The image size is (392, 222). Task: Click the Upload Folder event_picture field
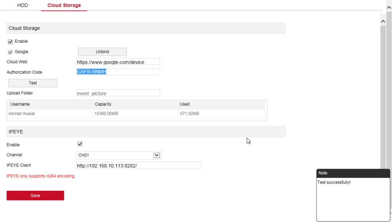118,93
